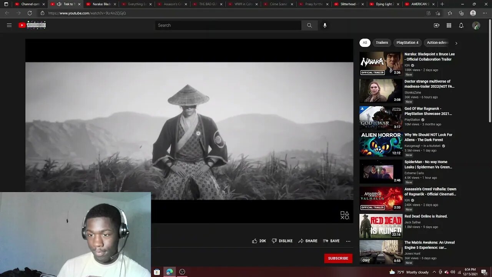This screenshot has height=277, width=492.
Task: Open the browser Favorites list icon
Action: pos(450,13)
